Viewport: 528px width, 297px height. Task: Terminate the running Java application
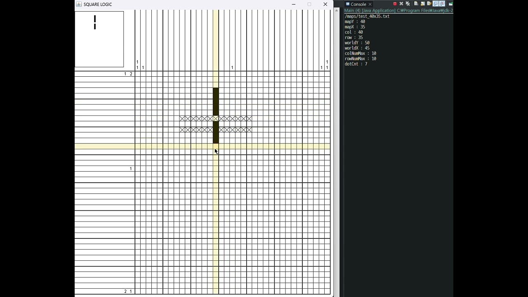395,4
